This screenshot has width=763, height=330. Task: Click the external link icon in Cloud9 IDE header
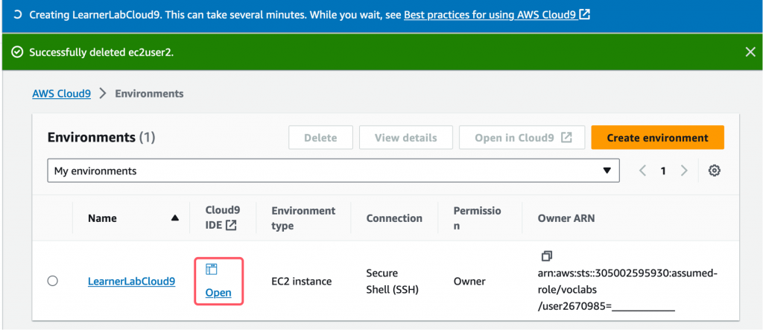pyautogui.click(x=231, y=226)
